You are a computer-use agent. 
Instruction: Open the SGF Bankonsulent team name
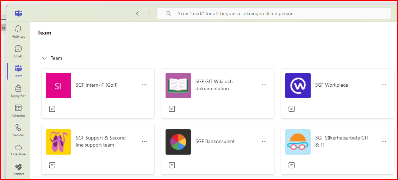pos(215,142)
